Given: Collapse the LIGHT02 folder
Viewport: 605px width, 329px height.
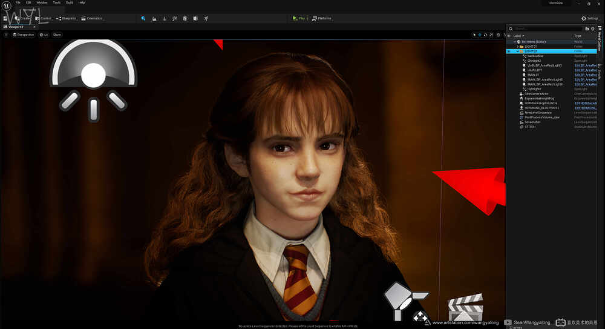Looking at the screenshot, I should coord(518,51).
